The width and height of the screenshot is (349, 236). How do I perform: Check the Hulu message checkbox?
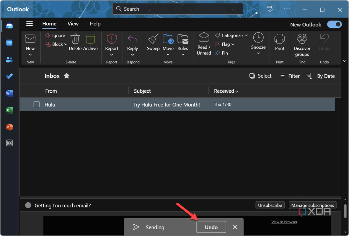[x=37, y=104]
